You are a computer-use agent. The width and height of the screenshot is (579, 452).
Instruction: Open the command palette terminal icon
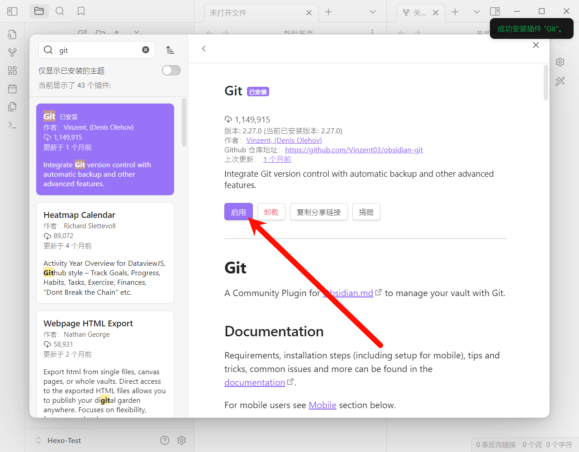(12, 125)
